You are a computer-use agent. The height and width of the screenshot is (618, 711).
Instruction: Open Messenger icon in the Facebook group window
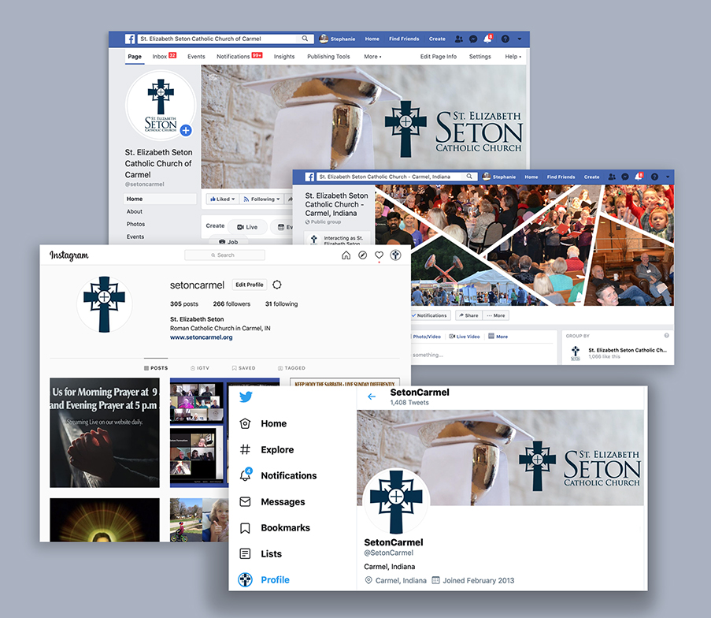click(x=625, y=177)
